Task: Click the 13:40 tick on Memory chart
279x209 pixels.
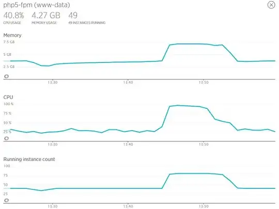Action: point(128,83)
